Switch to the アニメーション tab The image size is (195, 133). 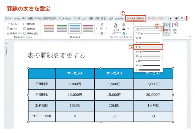tap(65, 18)
